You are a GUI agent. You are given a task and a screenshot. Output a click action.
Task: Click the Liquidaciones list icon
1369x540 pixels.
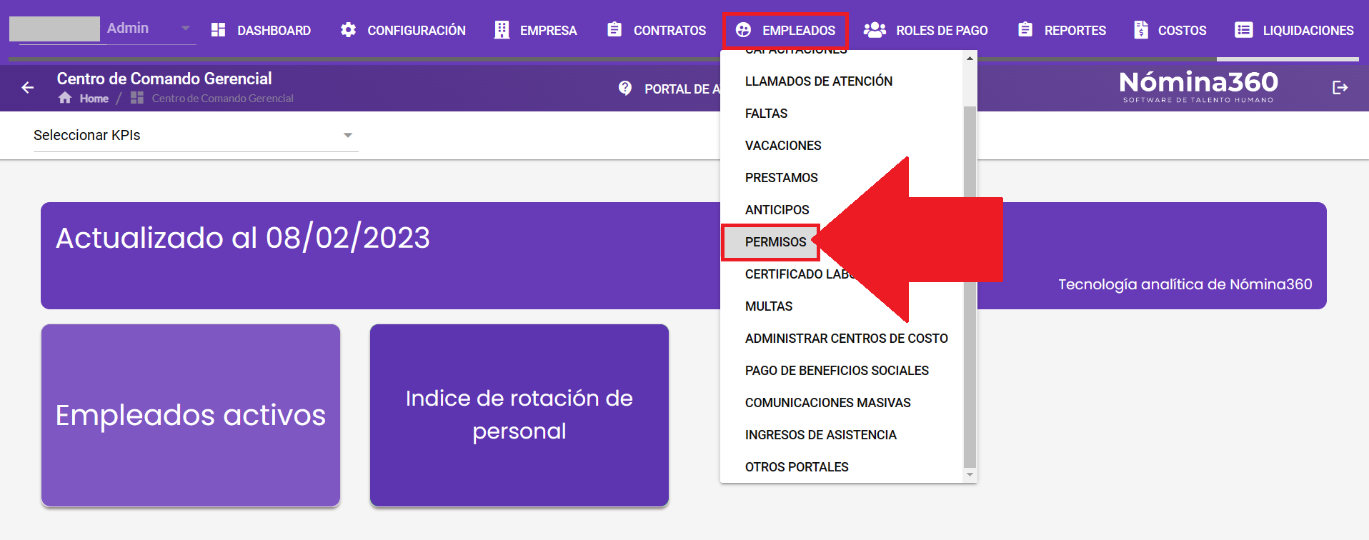(1244, 30)
